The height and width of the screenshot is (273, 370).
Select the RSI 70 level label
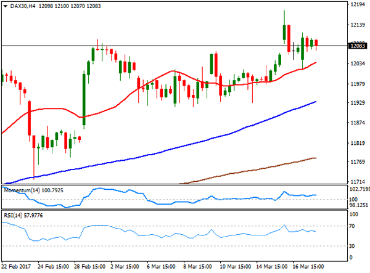click(352, 226)
